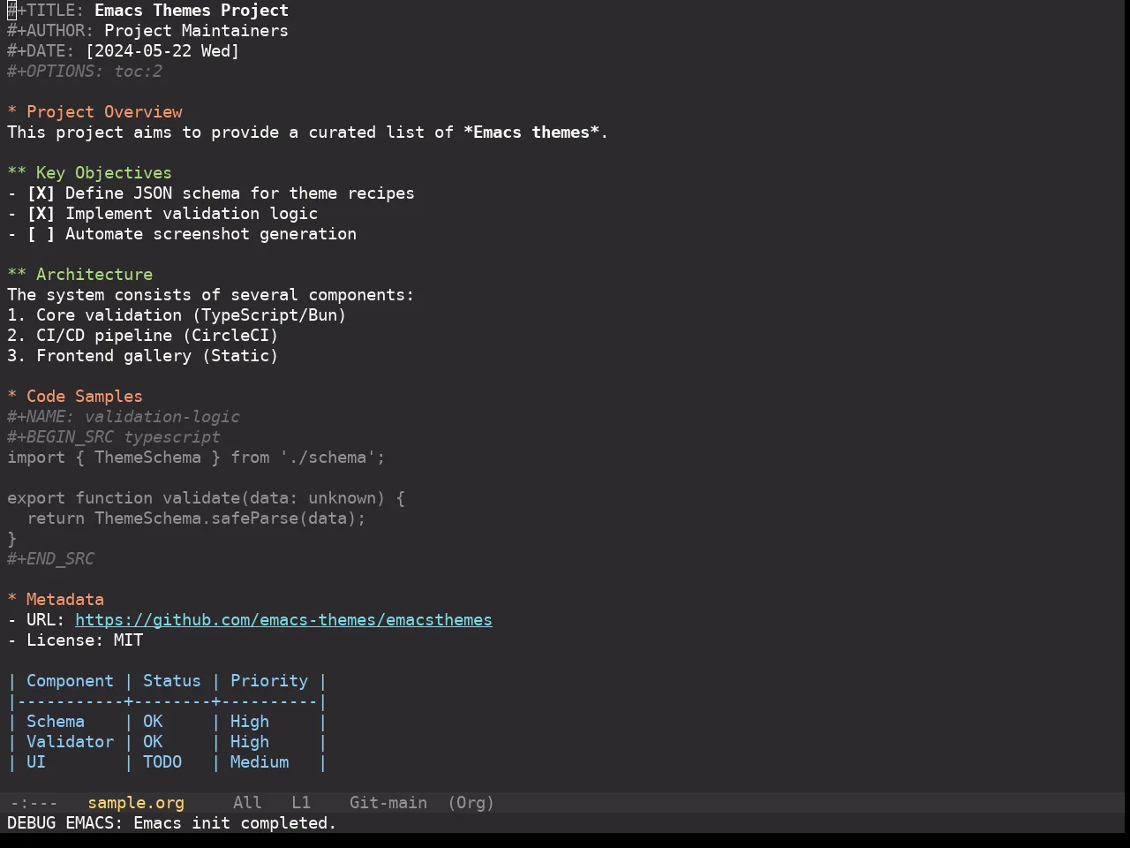Click the [2024-05-22 Wed] date stamp
1130x848 pixels.
point(162,51)
